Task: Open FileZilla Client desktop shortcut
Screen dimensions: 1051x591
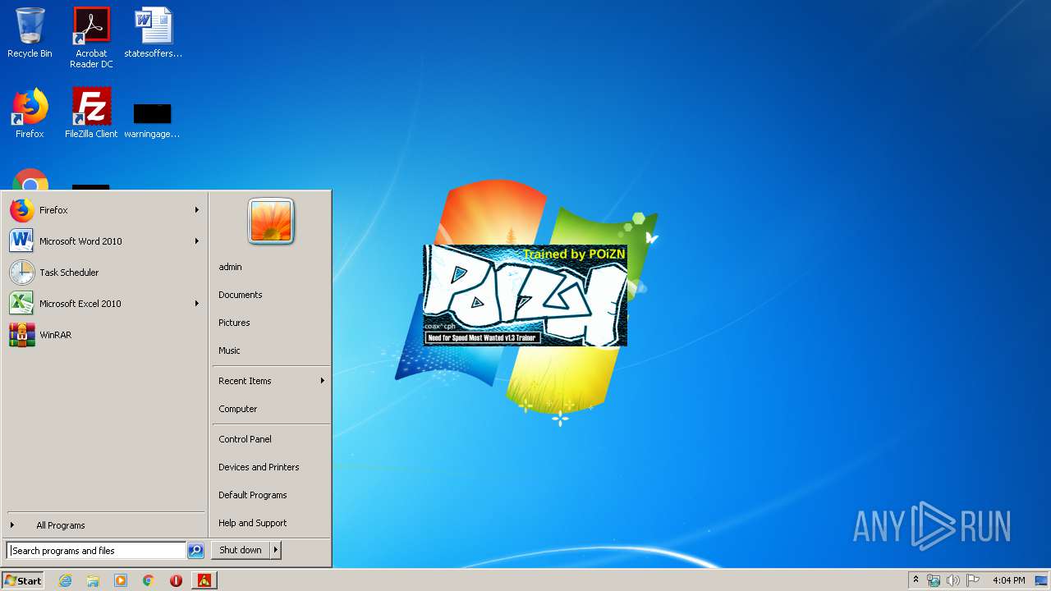Action: [x=91, y=113]
